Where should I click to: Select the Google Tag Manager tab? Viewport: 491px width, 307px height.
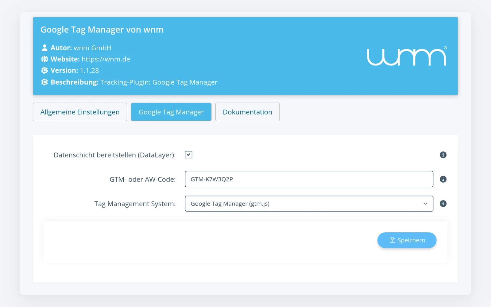[x=171, y=112]
